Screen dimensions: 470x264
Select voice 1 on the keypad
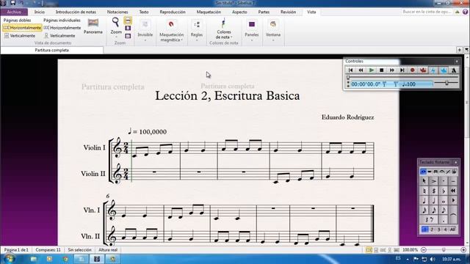click(424, 230)
